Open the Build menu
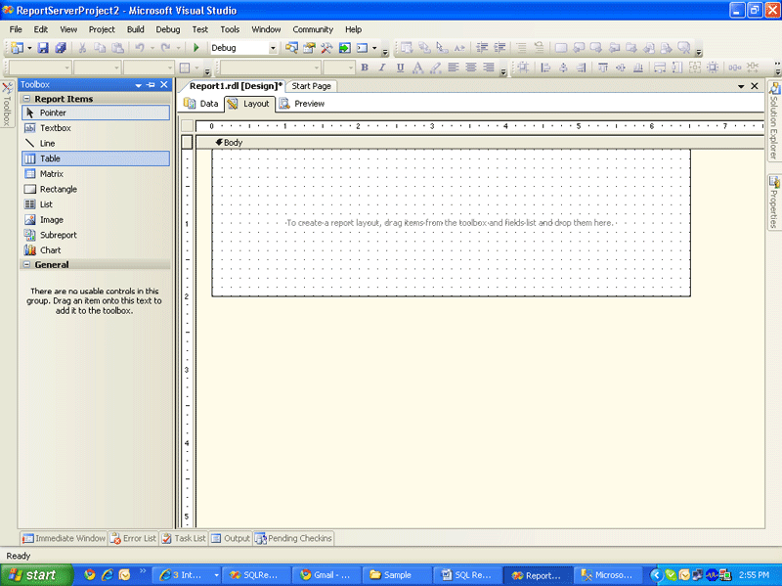782x586 pixels. click(135, 29)
